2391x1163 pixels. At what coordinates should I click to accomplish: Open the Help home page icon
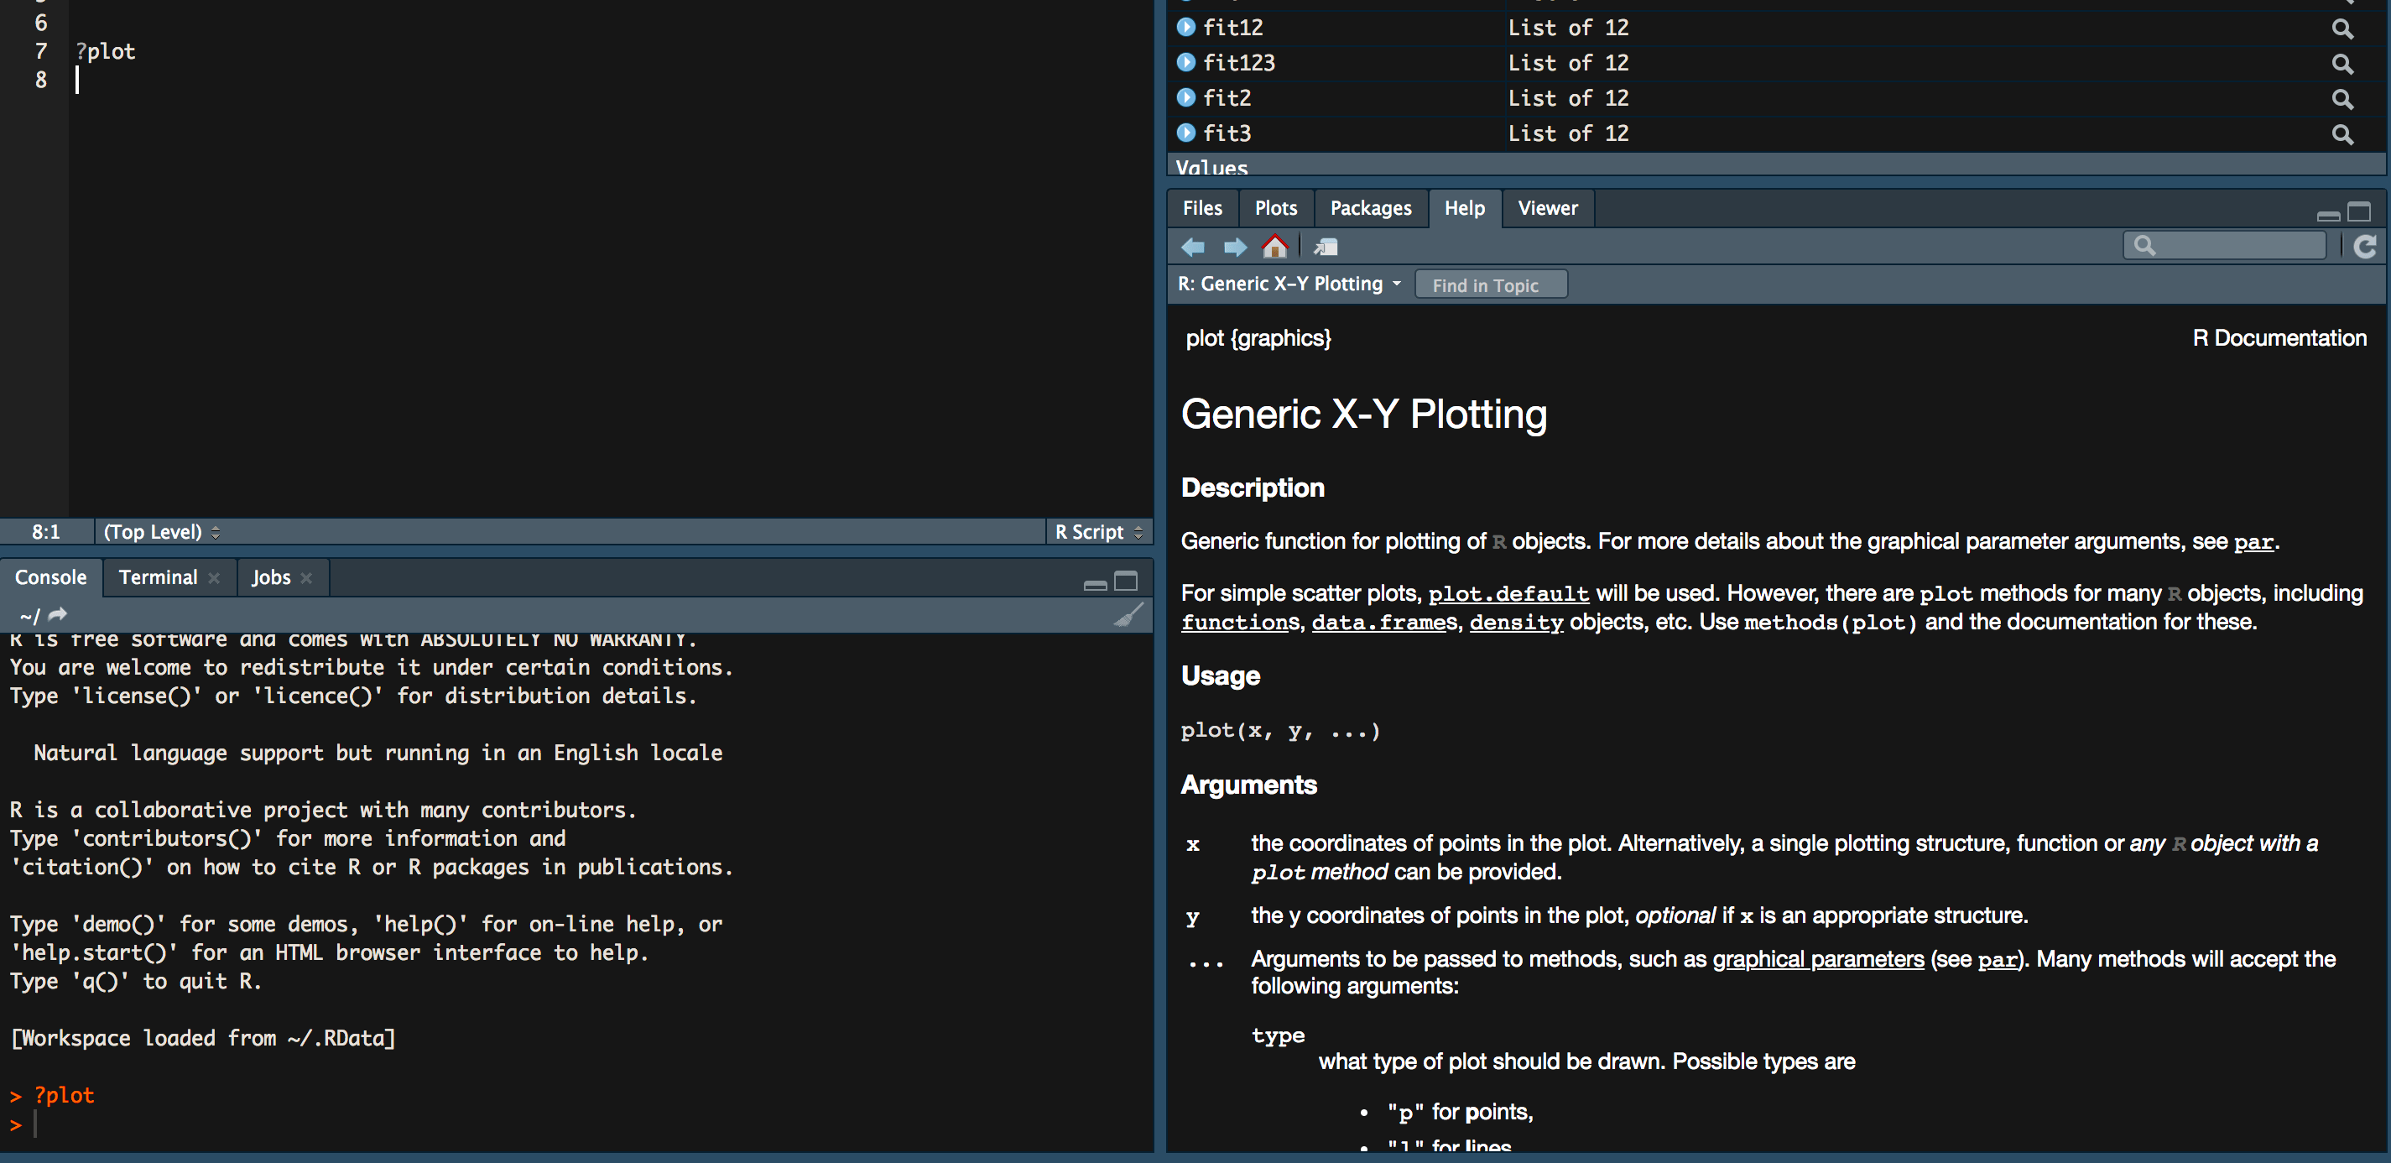[1275, 247]
